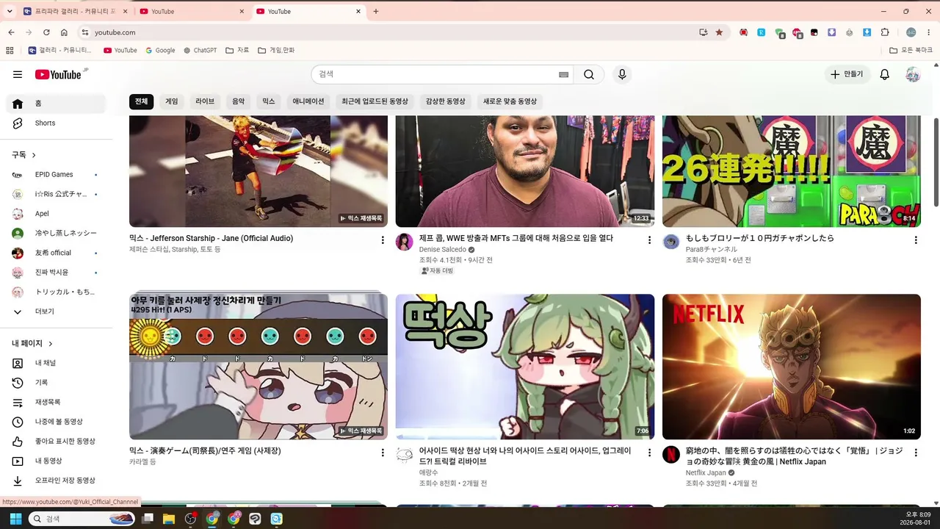Select the 최근에 업로드된 동영상 chip
Screen dimensions: 940x529
[x=375, y=101]
